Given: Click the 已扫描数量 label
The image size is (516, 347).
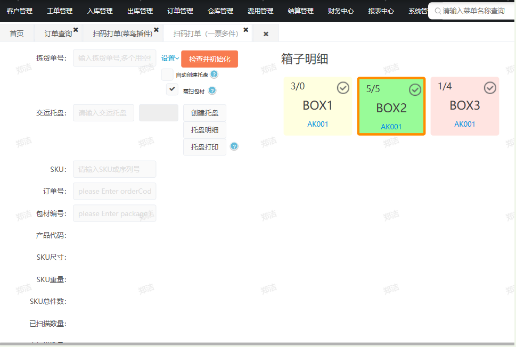Looking at the screenshot, I should [x=48, y=324].
